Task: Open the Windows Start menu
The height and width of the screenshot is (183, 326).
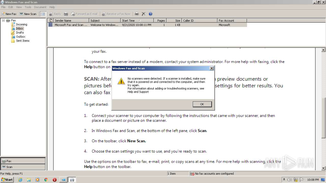Action: click(7, 180)
